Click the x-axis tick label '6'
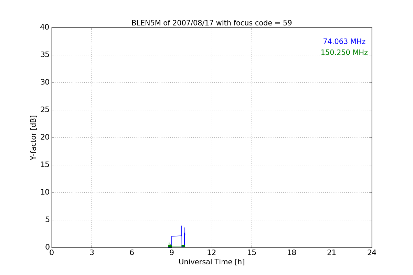The image size is (413, 275). click(132, 252)
